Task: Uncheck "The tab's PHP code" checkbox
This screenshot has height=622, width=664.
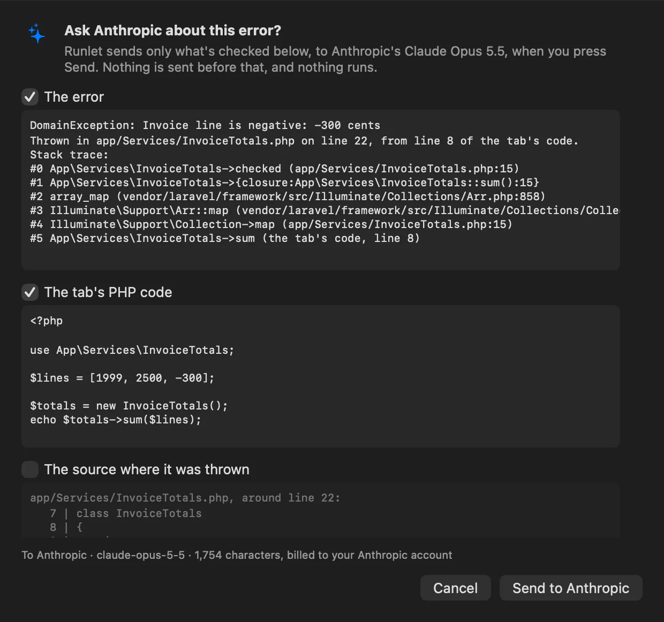Action: [x=30, y=292]
